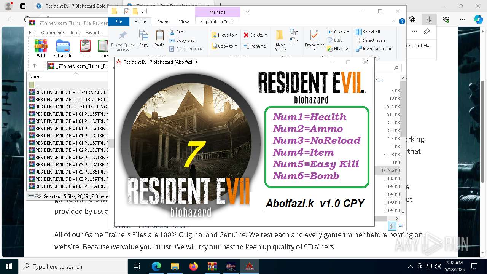Open Edge profile avatar icon

[8, 6]
